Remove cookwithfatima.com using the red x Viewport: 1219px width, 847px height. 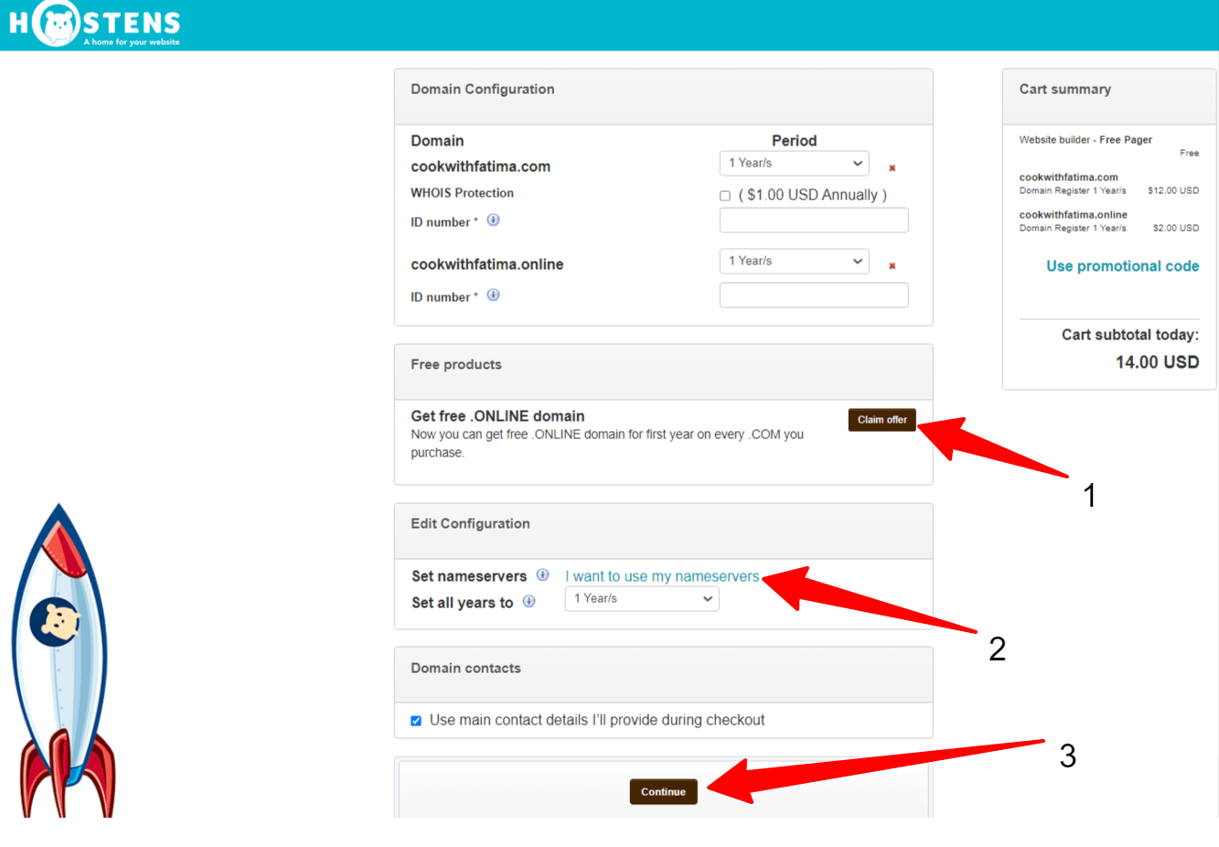click(x=892, y=167)
